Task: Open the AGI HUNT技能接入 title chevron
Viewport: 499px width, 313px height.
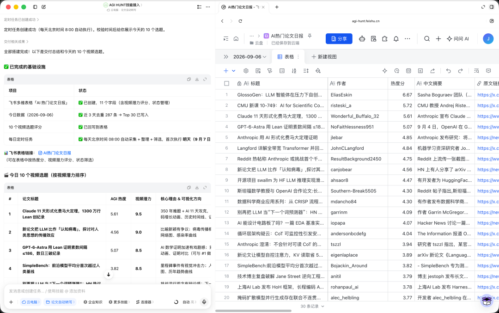Action: [x=141, y=5]
